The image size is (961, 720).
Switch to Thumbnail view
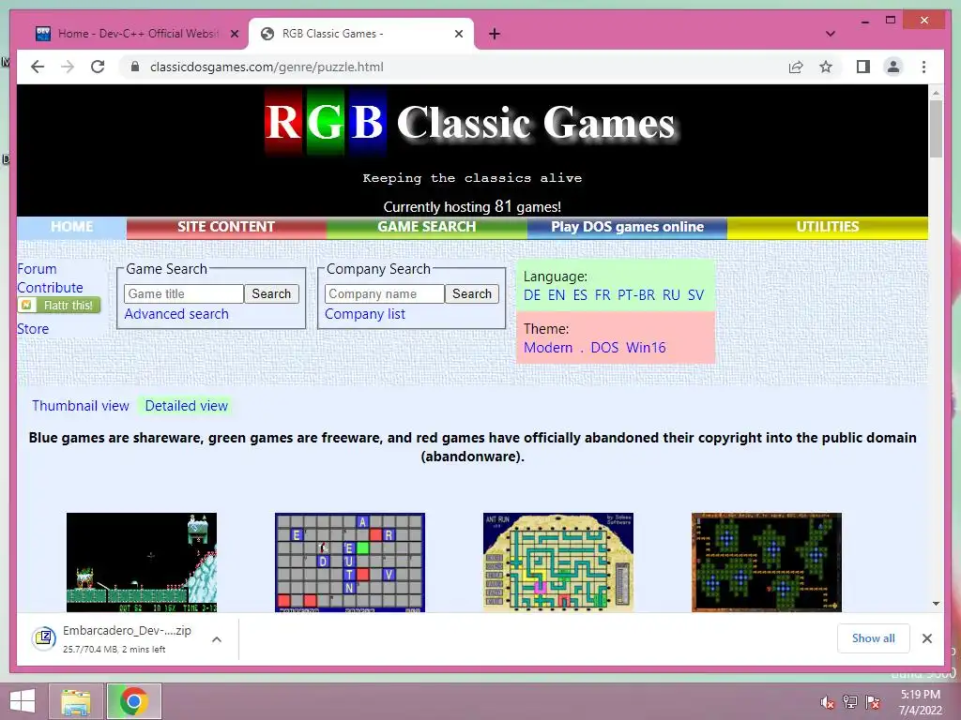81,406
